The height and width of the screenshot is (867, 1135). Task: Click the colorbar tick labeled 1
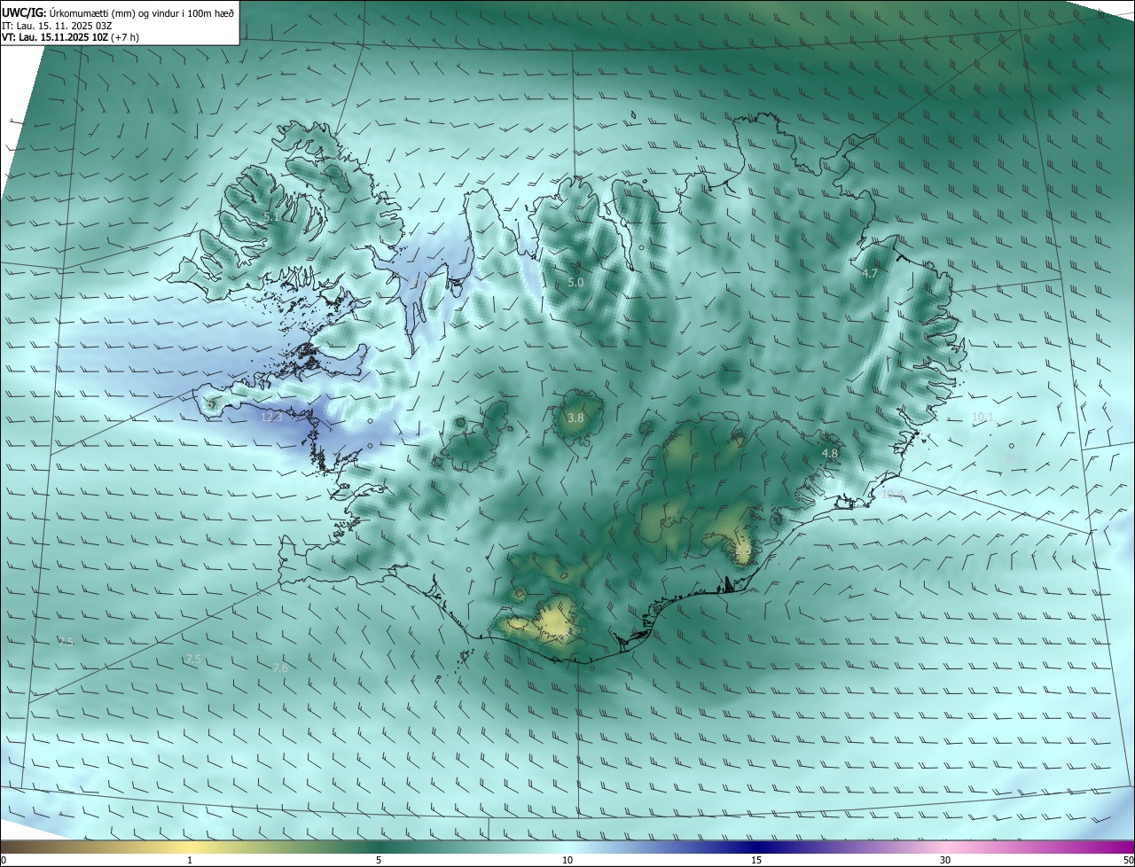click(x=190, y=860)
